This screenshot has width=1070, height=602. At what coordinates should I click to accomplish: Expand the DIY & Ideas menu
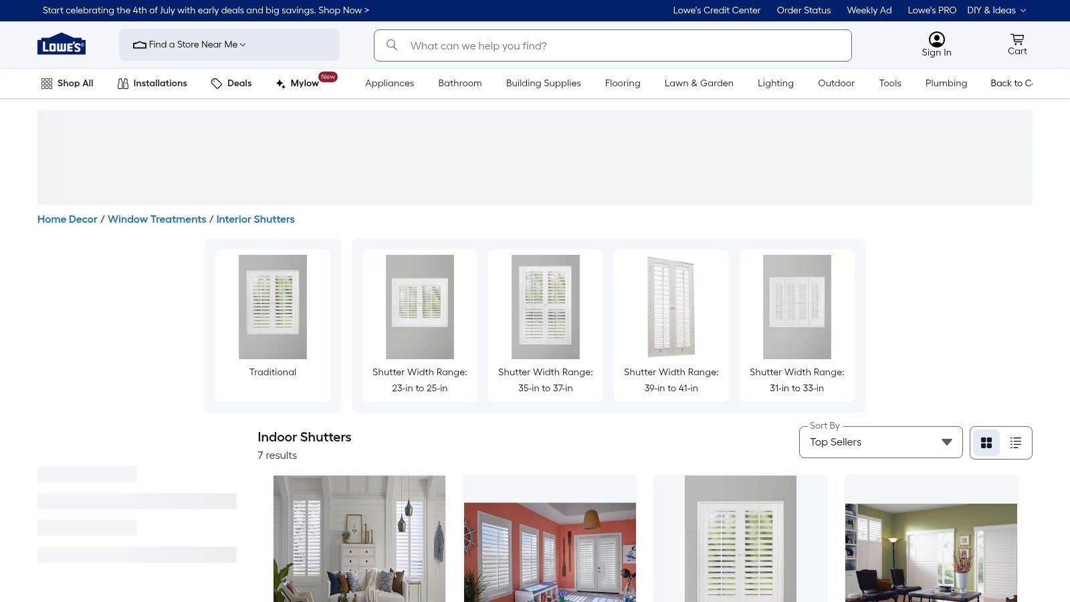pos(996,10)
